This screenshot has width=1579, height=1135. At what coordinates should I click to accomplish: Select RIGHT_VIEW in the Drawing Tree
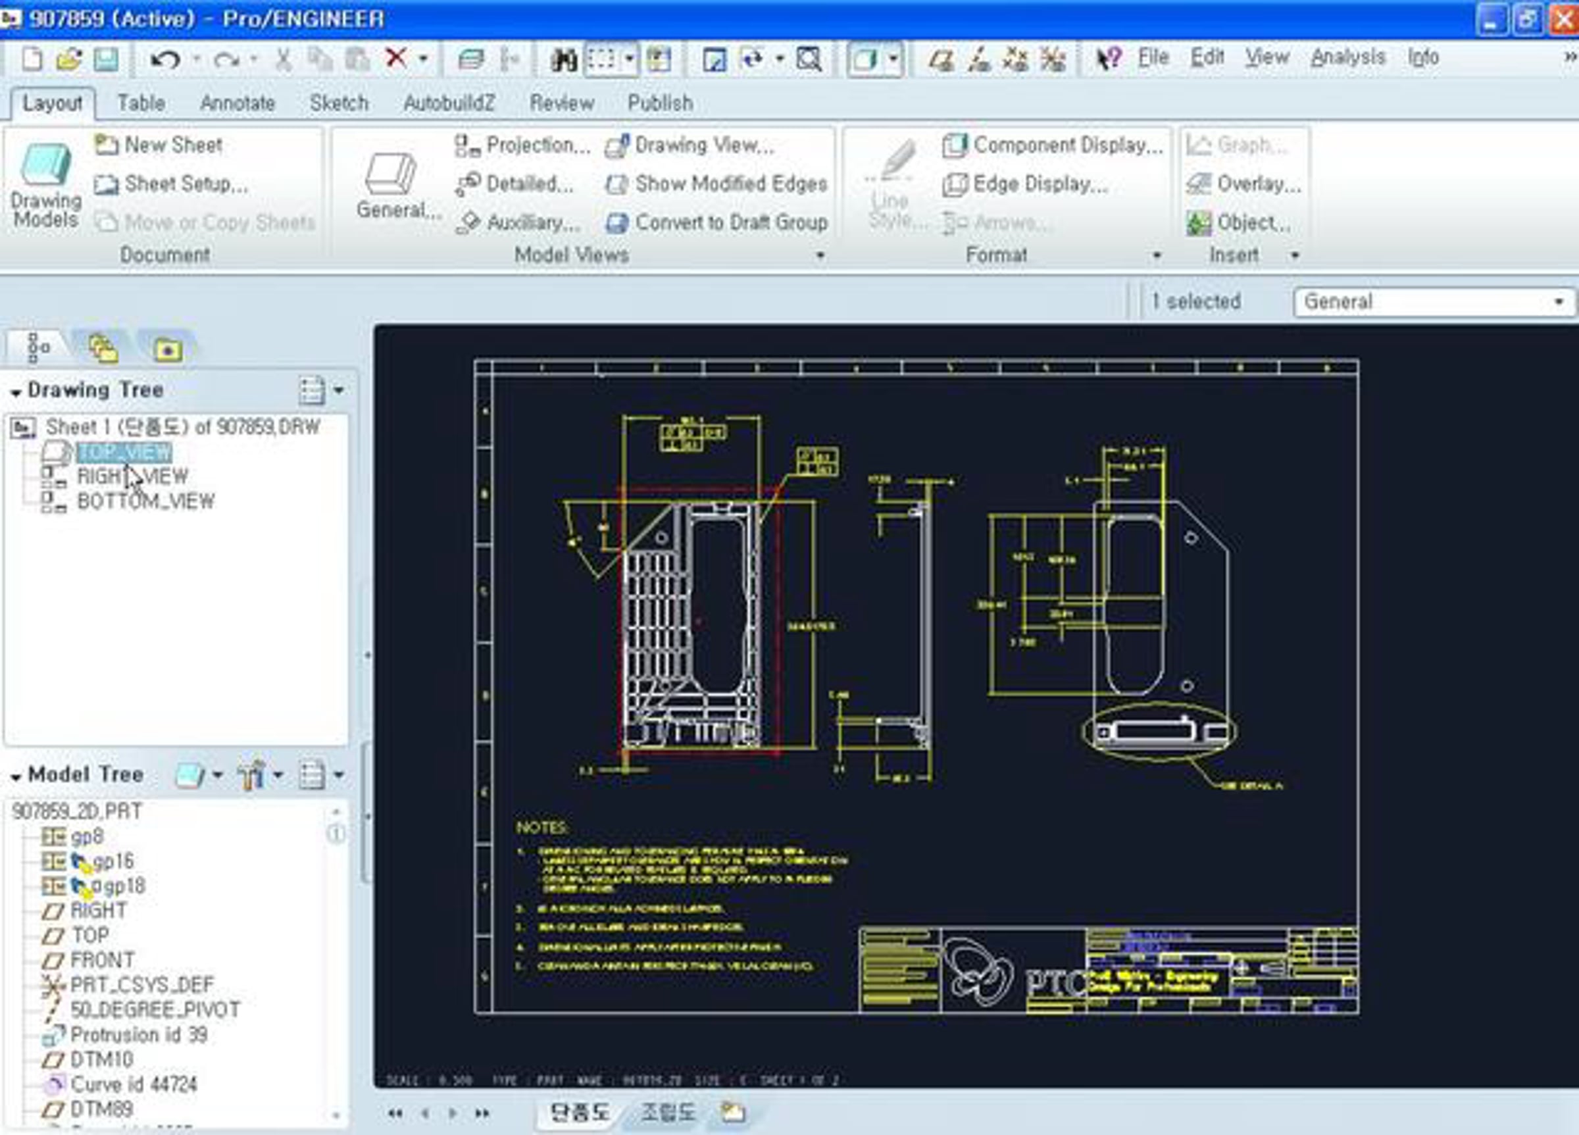click(132, 477)
